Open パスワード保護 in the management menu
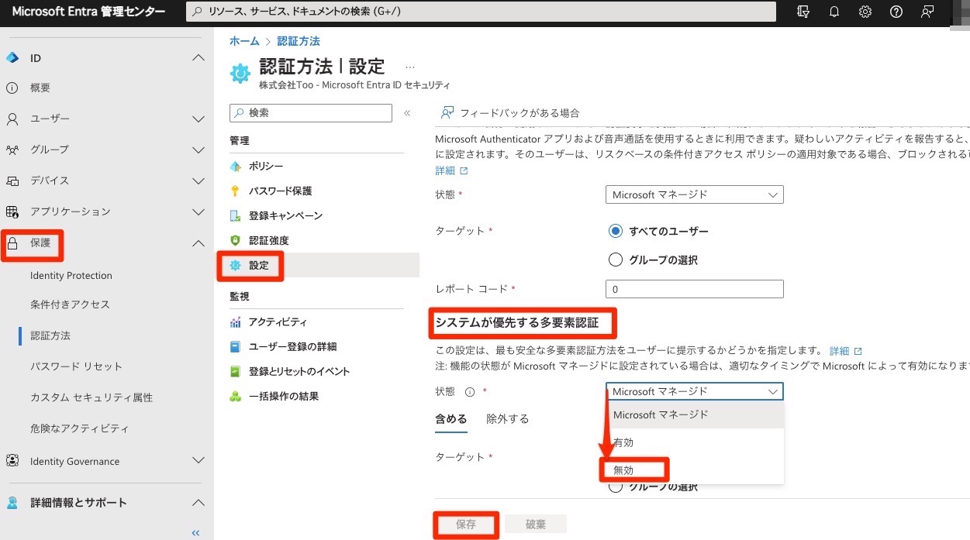This screenshot has width=970, height=540. (280, 191)
